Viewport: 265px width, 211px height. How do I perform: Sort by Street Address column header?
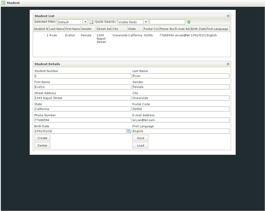104,29
